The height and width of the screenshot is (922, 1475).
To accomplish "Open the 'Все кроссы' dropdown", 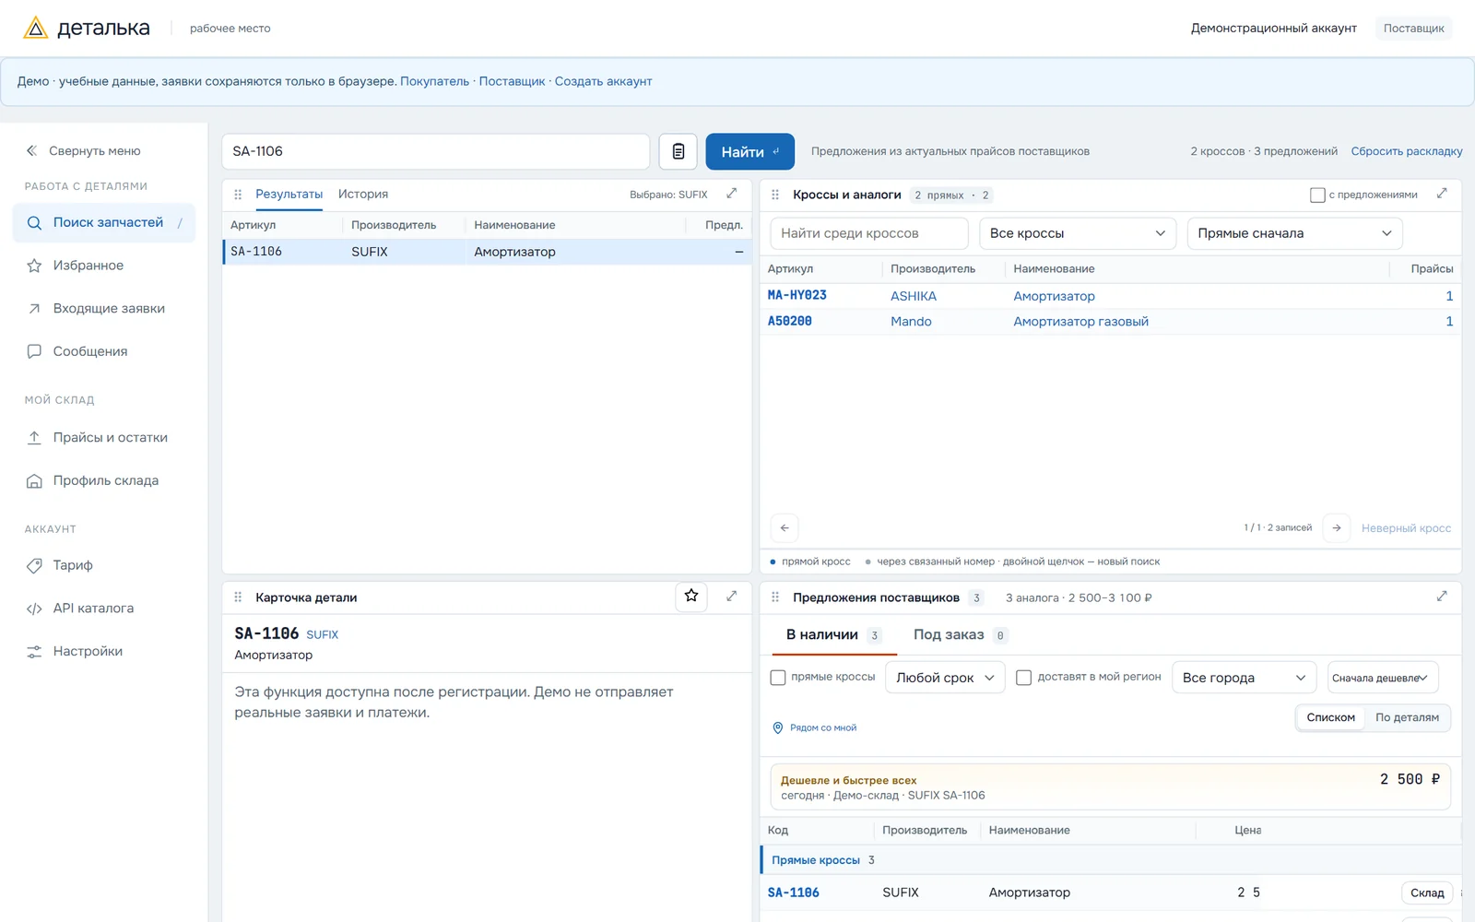I will click(1078, 233).
